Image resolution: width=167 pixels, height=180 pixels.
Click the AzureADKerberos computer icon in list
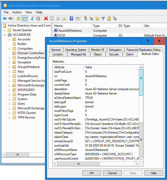[x=56, y=31]
